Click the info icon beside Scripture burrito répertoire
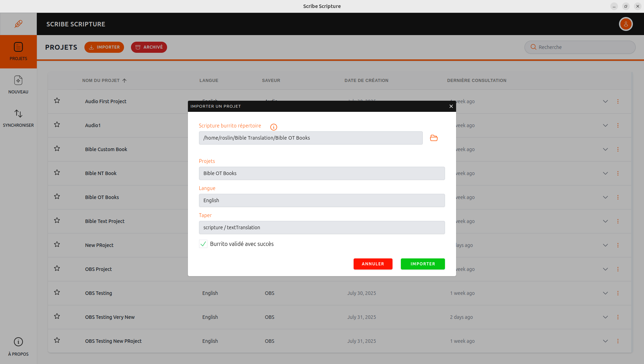 tap(273, 127)
